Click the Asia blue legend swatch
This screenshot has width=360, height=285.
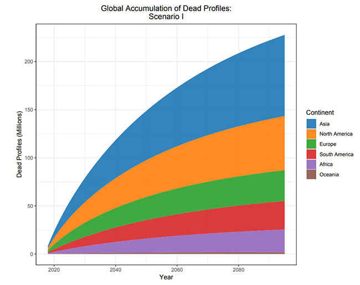[x=311, y=124]
